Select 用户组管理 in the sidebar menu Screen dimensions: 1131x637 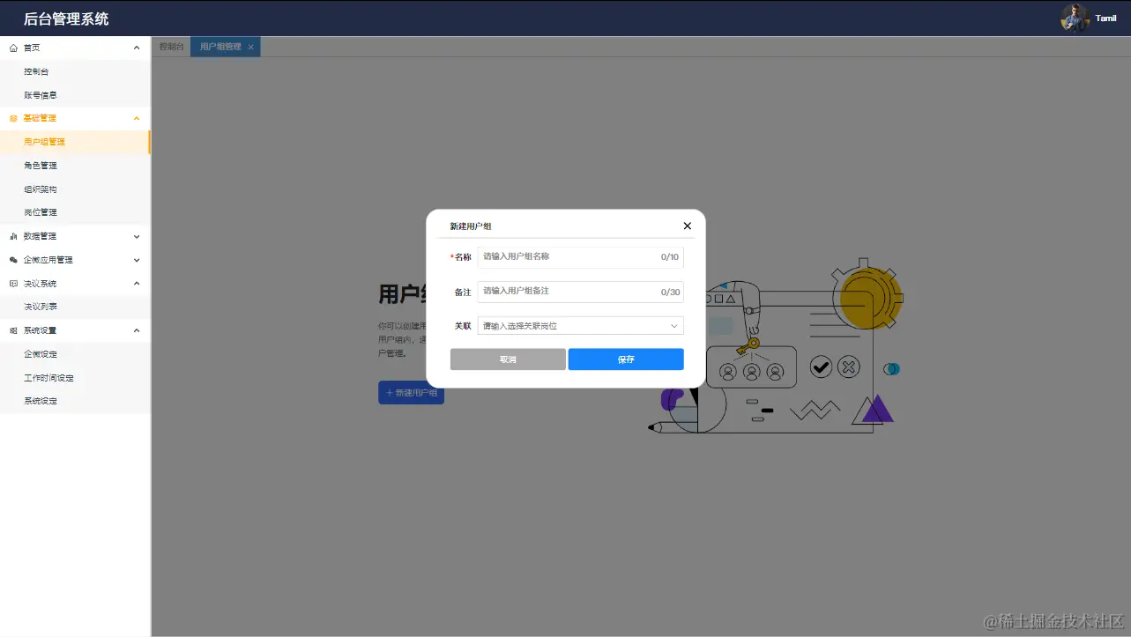[x=75, y=142]
